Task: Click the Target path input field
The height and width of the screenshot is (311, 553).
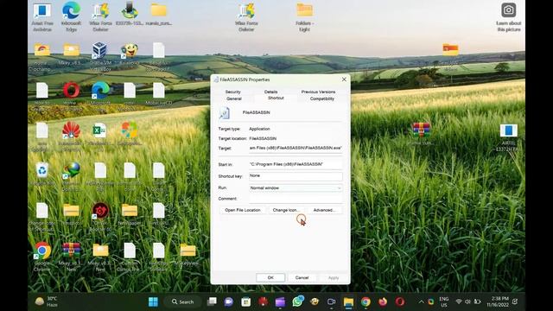Action: [296, 149]
